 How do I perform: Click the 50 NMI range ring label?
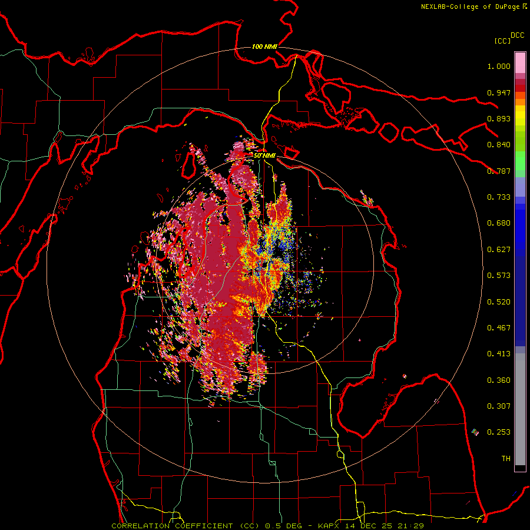(x=264, y=156)
